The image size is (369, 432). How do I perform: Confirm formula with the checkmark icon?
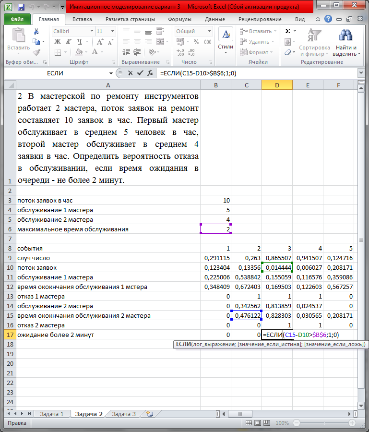[140, 73]
